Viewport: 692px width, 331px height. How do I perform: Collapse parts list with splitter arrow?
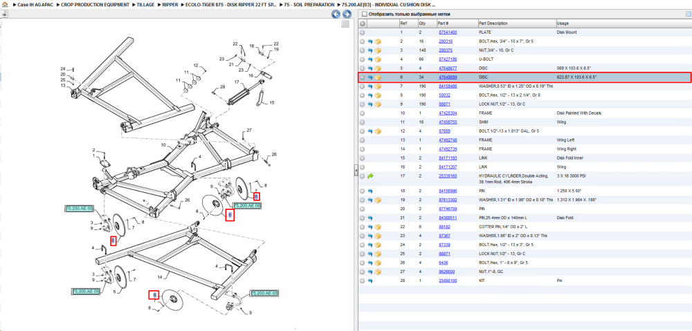[356, 172]
